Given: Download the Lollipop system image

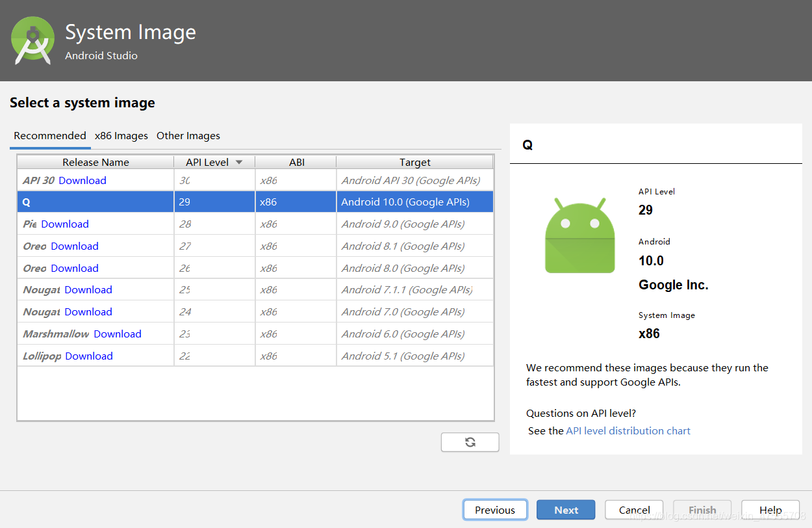Looking at the screenshot, I should (89, 356).
